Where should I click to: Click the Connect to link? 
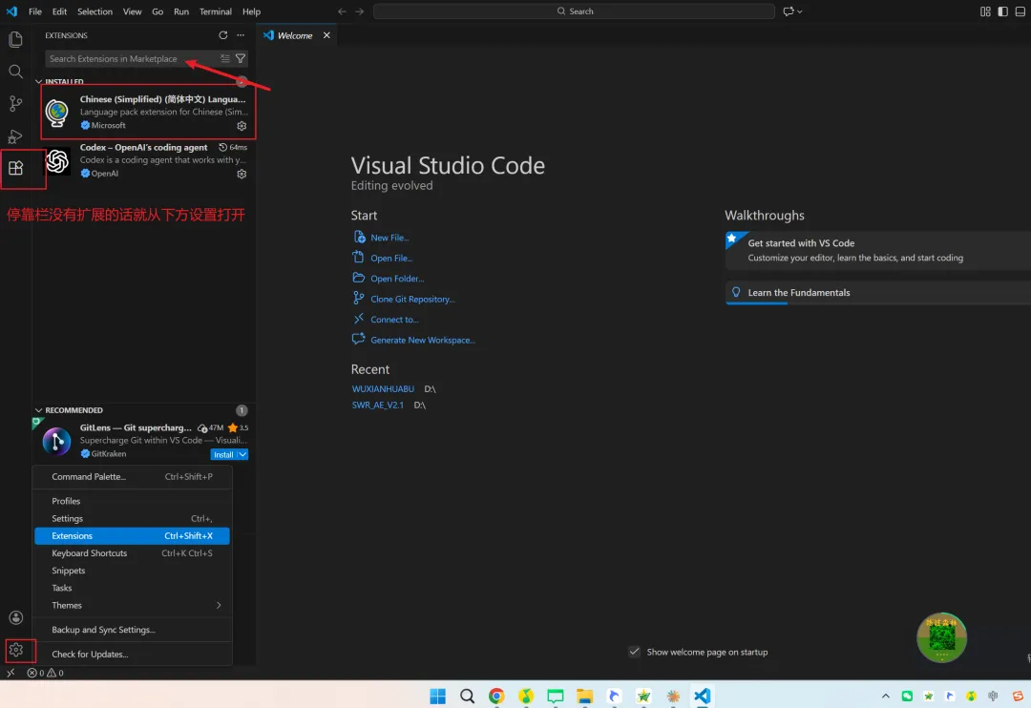[x=394, y=320]
